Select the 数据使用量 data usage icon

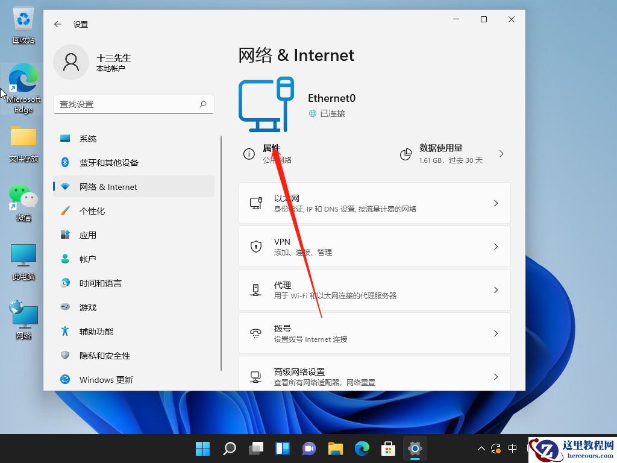406,154
